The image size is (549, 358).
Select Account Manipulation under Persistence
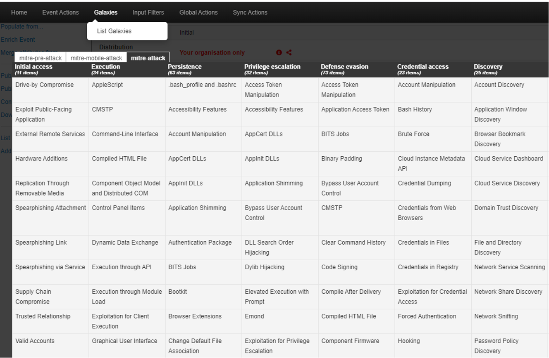(203, 139)
